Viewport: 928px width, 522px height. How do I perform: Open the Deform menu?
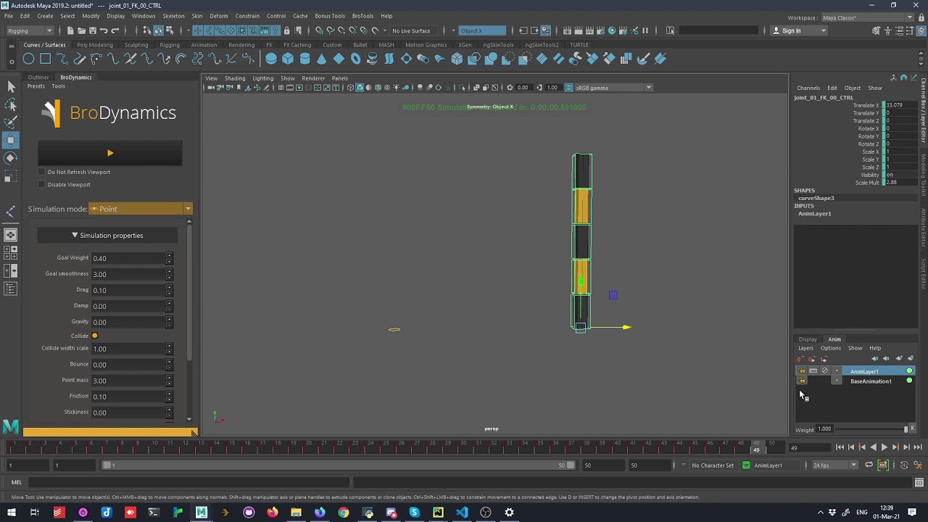pos(219,16)
